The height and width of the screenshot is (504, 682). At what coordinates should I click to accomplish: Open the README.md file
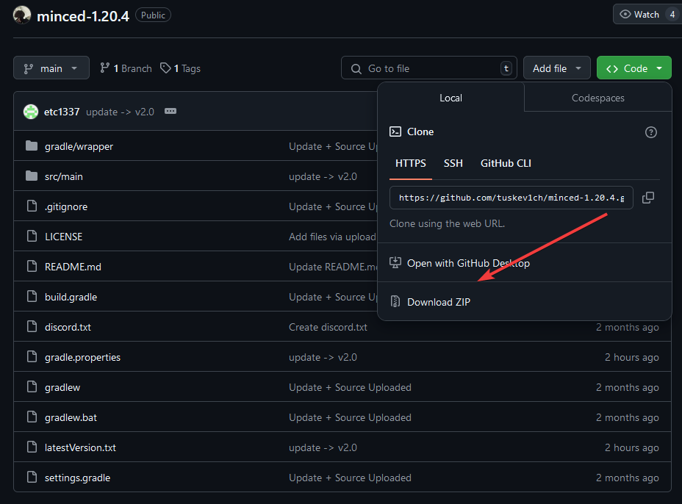73,267
